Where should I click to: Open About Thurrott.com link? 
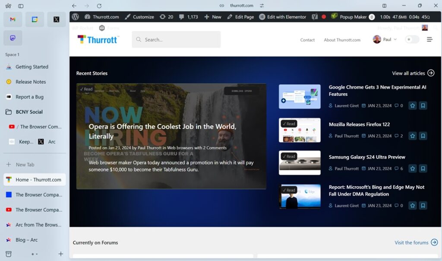pos(342,40)
